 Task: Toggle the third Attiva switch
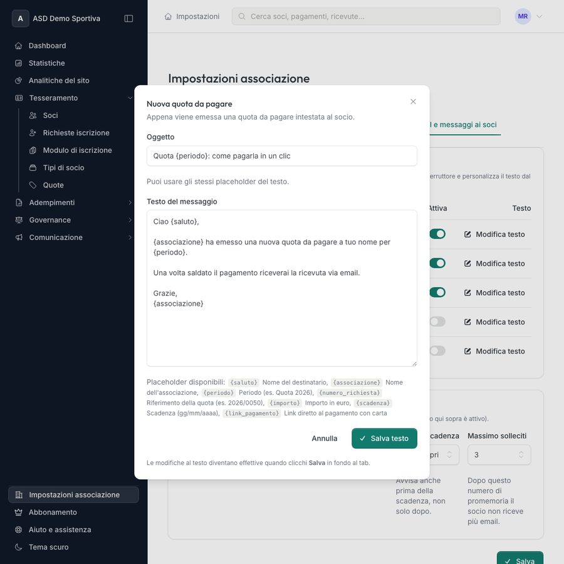438,293
